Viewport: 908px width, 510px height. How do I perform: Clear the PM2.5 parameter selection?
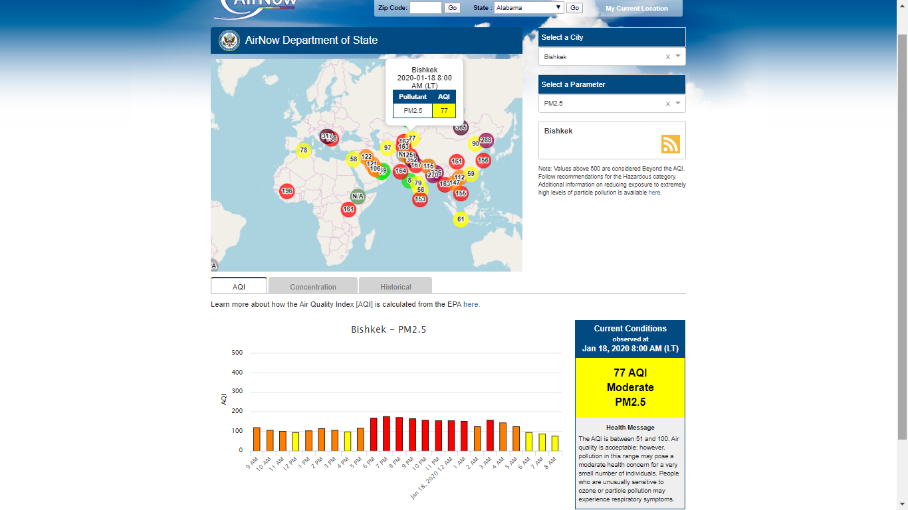tap(668, 104)
